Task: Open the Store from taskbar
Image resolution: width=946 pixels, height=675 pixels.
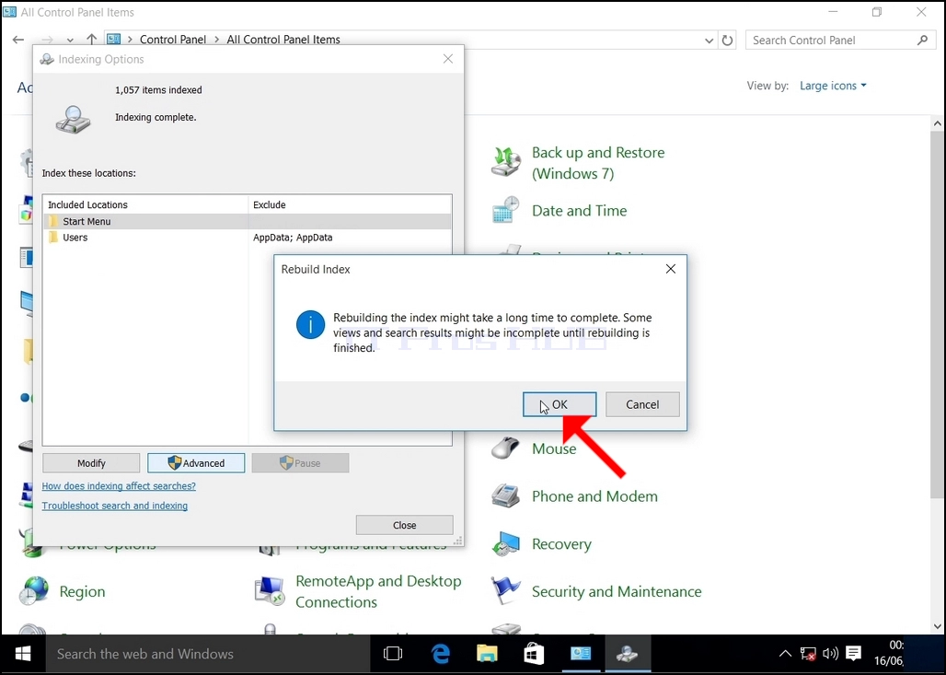Action: (x=534, y=654)
